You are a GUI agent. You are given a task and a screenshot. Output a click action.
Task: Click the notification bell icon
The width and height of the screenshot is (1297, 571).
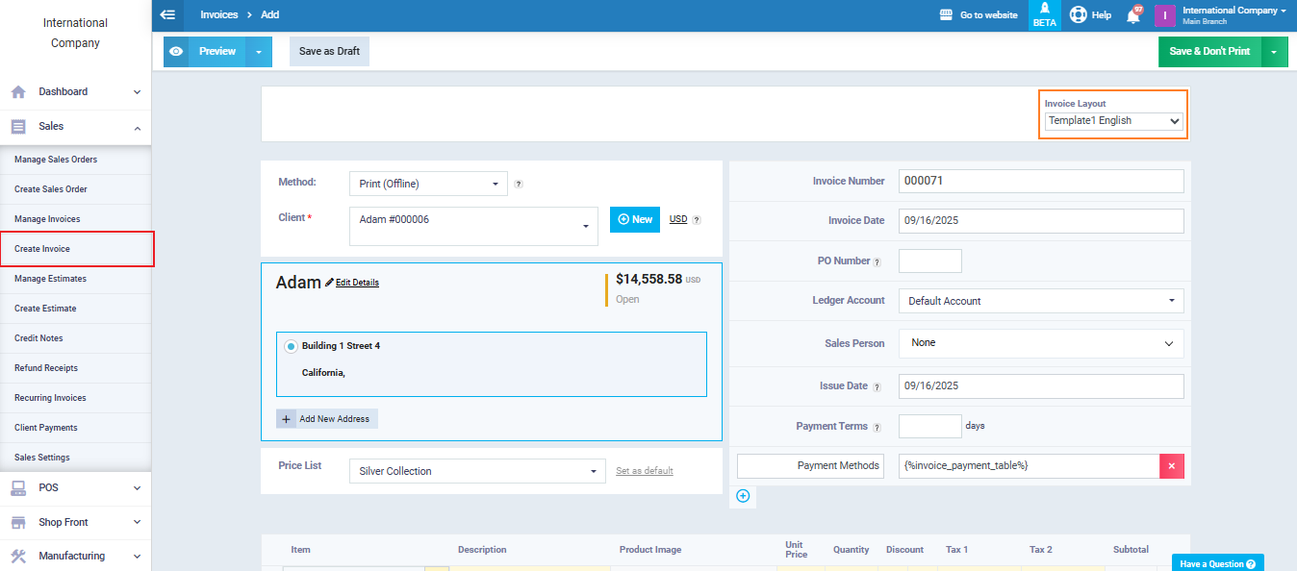[1133, 15]
